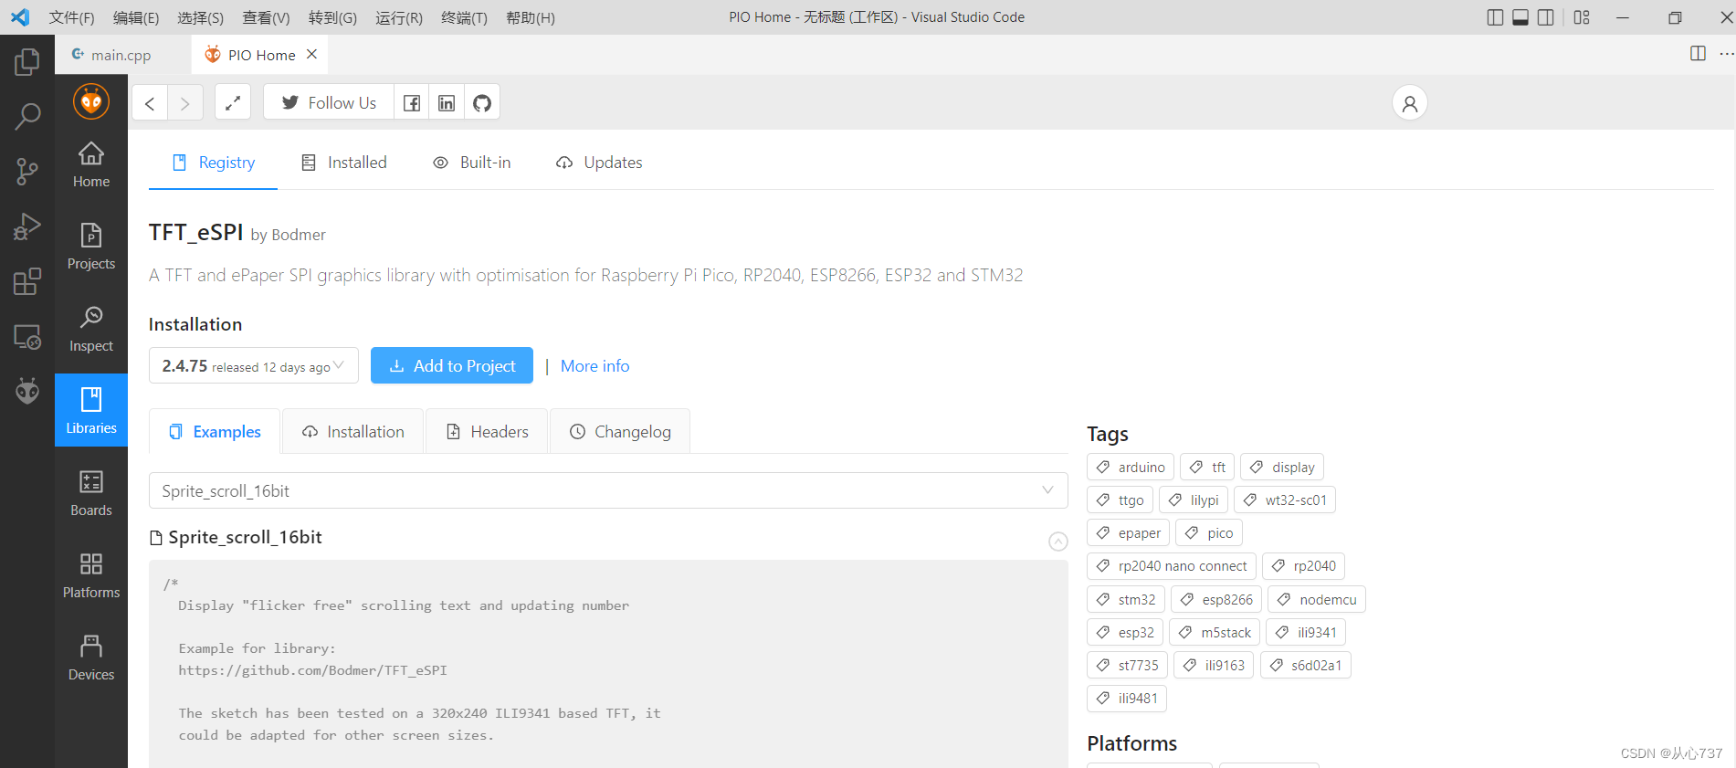Open the 文件(F) menu

tap(72, 17)
